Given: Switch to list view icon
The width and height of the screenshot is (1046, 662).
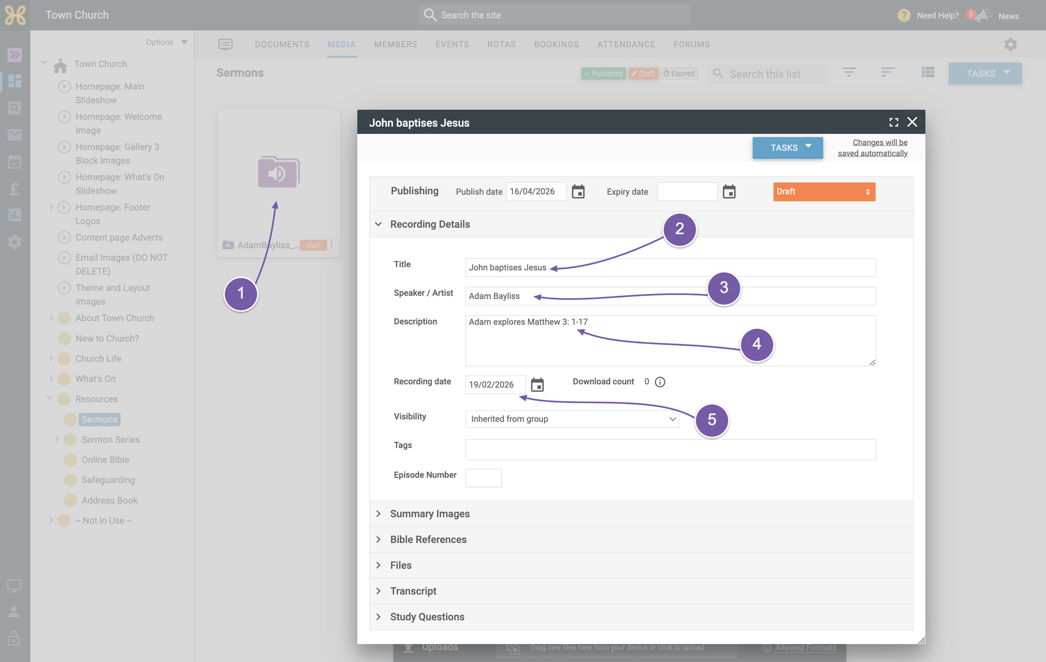Looking at the screenshot, I should tap(928, 73).
